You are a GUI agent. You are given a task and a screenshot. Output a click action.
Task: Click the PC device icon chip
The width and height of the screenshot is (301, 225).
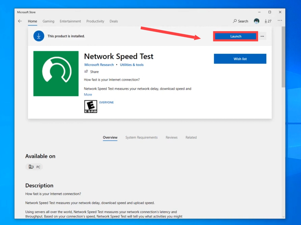[x=34, y=167]
